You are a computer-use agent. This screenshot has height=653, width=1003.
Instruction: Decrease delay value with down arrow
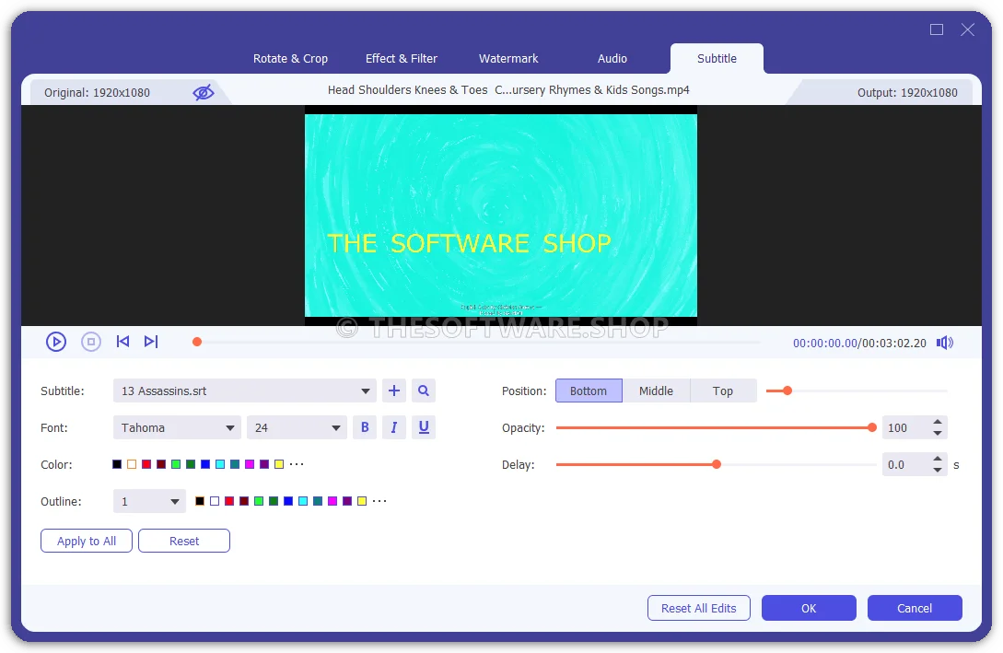tap(937, 470)
